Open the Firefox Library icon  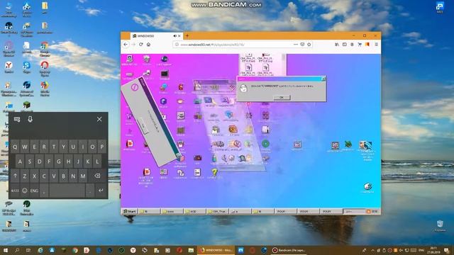337,45
